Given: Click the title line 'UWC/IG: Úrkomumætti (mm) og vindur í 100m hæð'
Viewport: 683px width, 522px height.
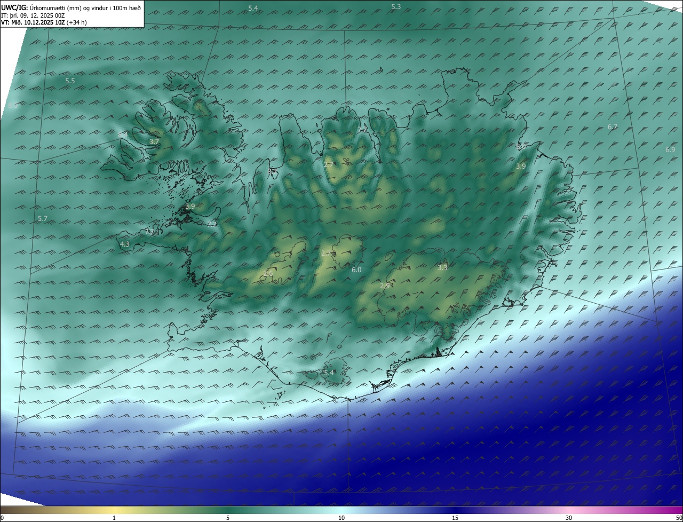Looking at the screenshot, I should pos(72,8).
